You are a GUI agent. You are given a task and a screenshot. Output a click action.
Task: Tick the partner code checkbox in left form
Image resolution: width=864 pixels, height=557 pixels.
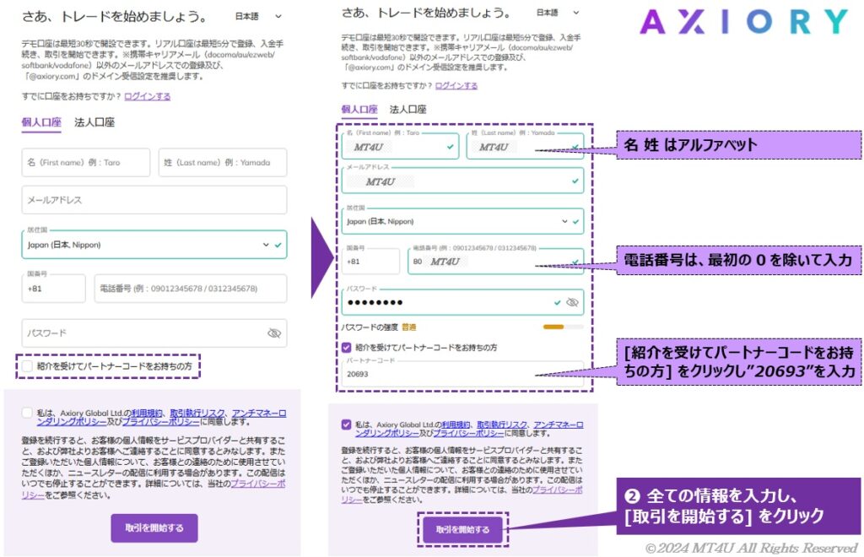[x=27, y=365]
